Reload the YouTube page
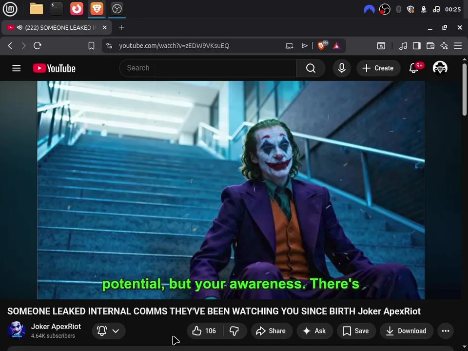Screen dimensions: 468x351 pos(38,46)
